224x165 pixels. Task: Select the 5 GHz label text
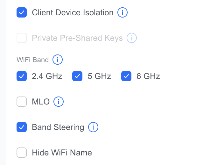point(99,76)
